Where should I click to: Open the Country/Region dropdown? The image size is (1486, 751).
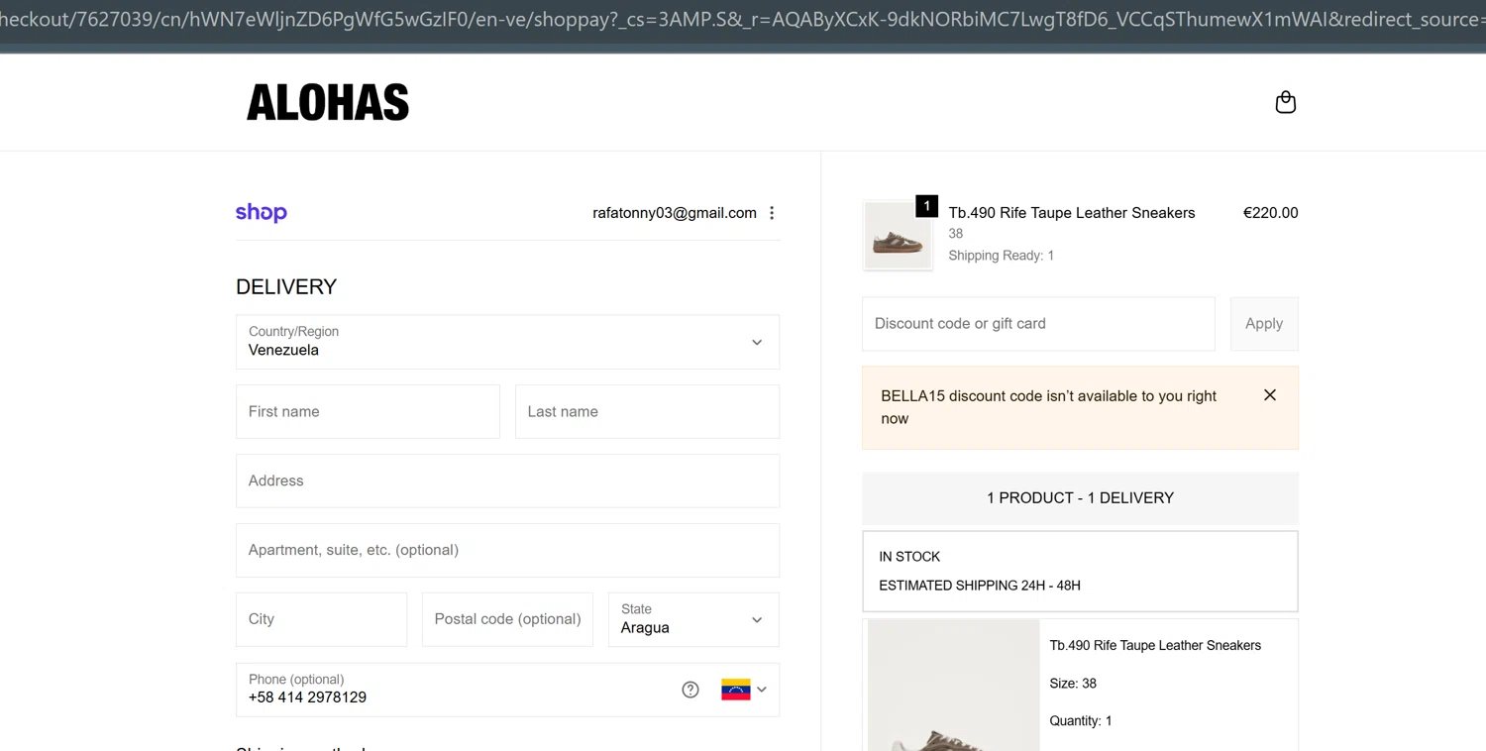(507, 342)
